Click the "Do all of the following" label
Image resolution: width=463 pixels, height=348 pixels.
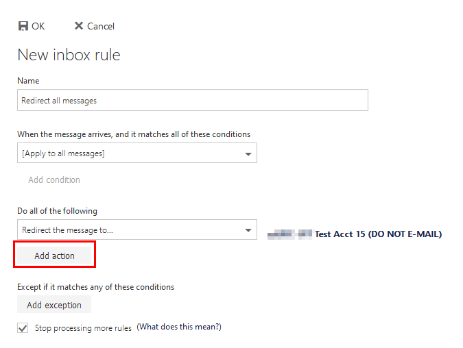coord(58,211)
